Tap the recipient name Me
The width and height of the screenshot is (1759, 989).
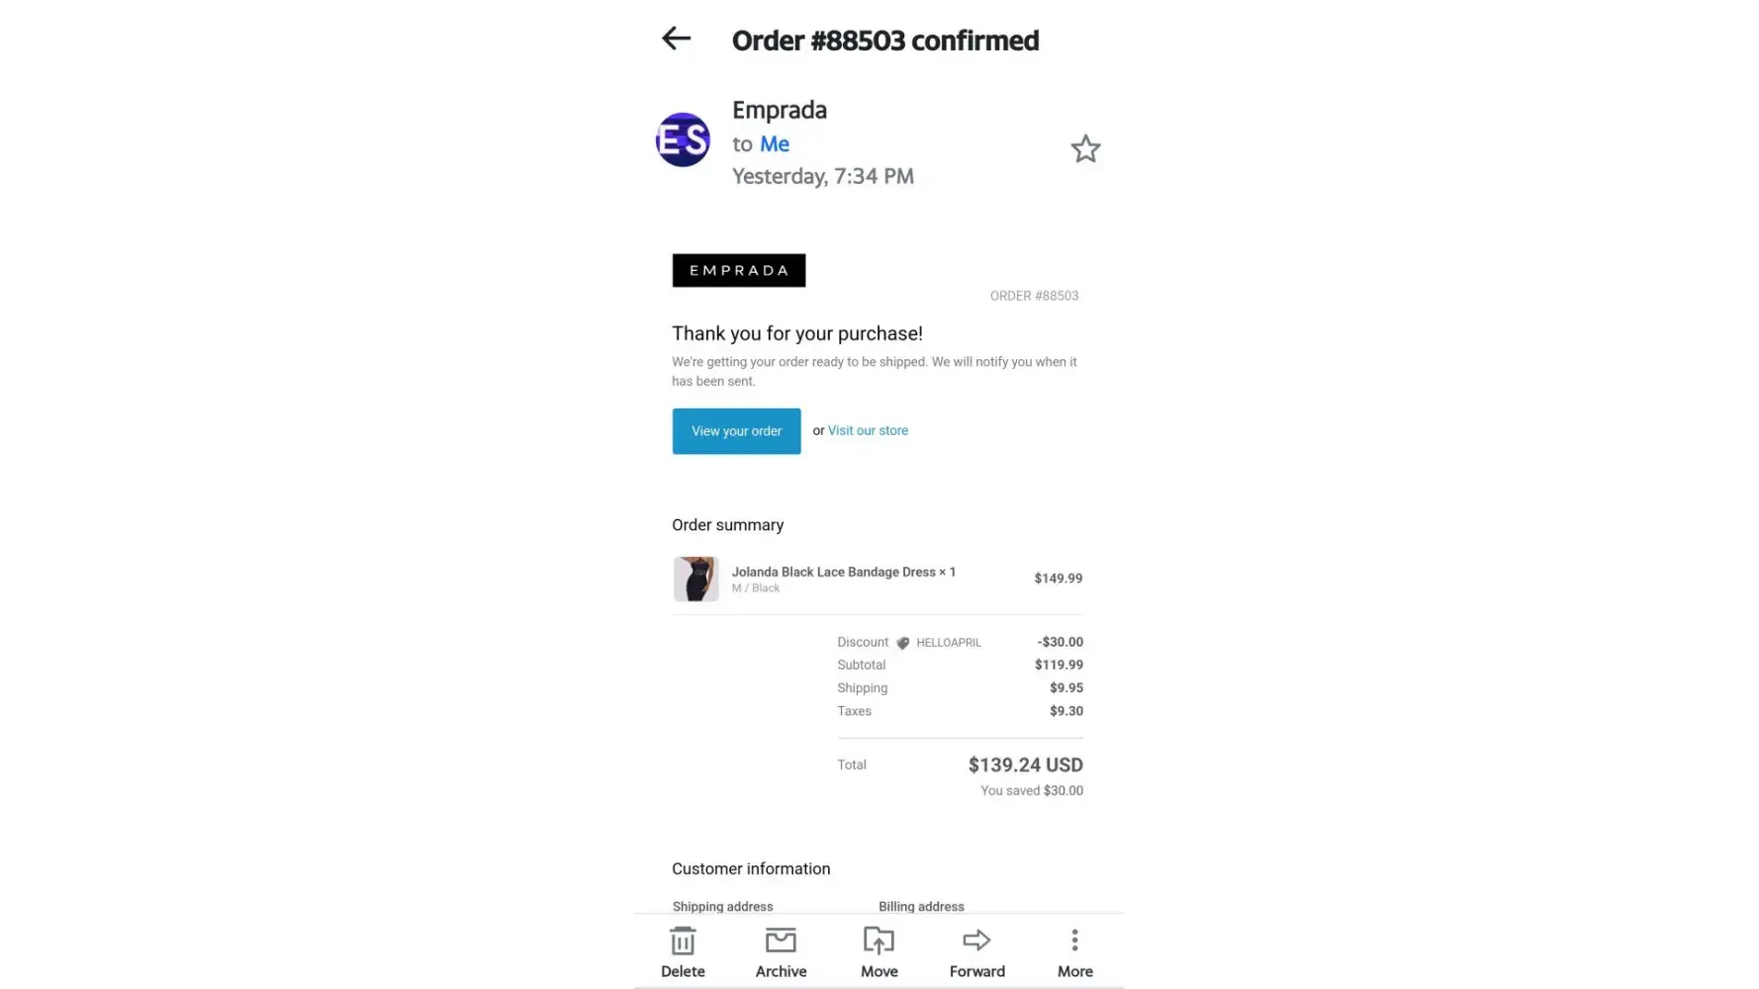[x=774, y=144]
